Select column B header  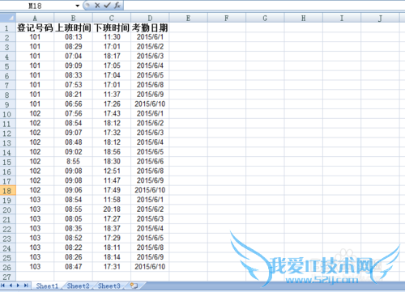coord(73,18)
